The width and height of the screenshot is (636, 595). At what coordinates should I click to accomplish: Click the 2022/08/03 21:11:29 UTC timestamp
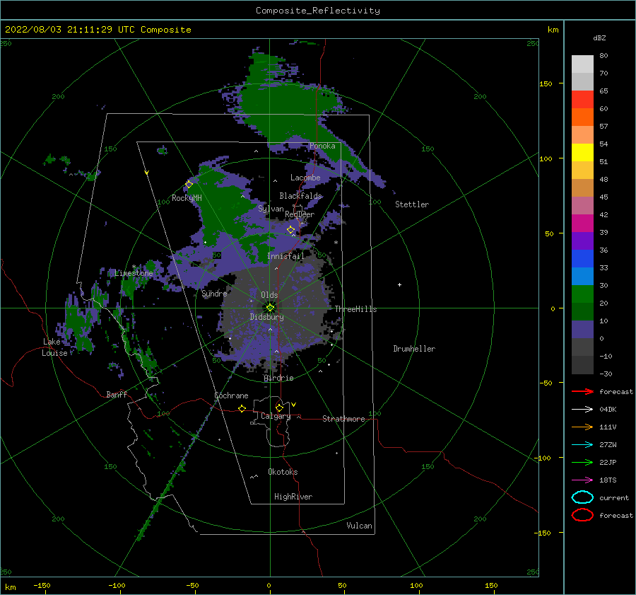pos(70,30)
